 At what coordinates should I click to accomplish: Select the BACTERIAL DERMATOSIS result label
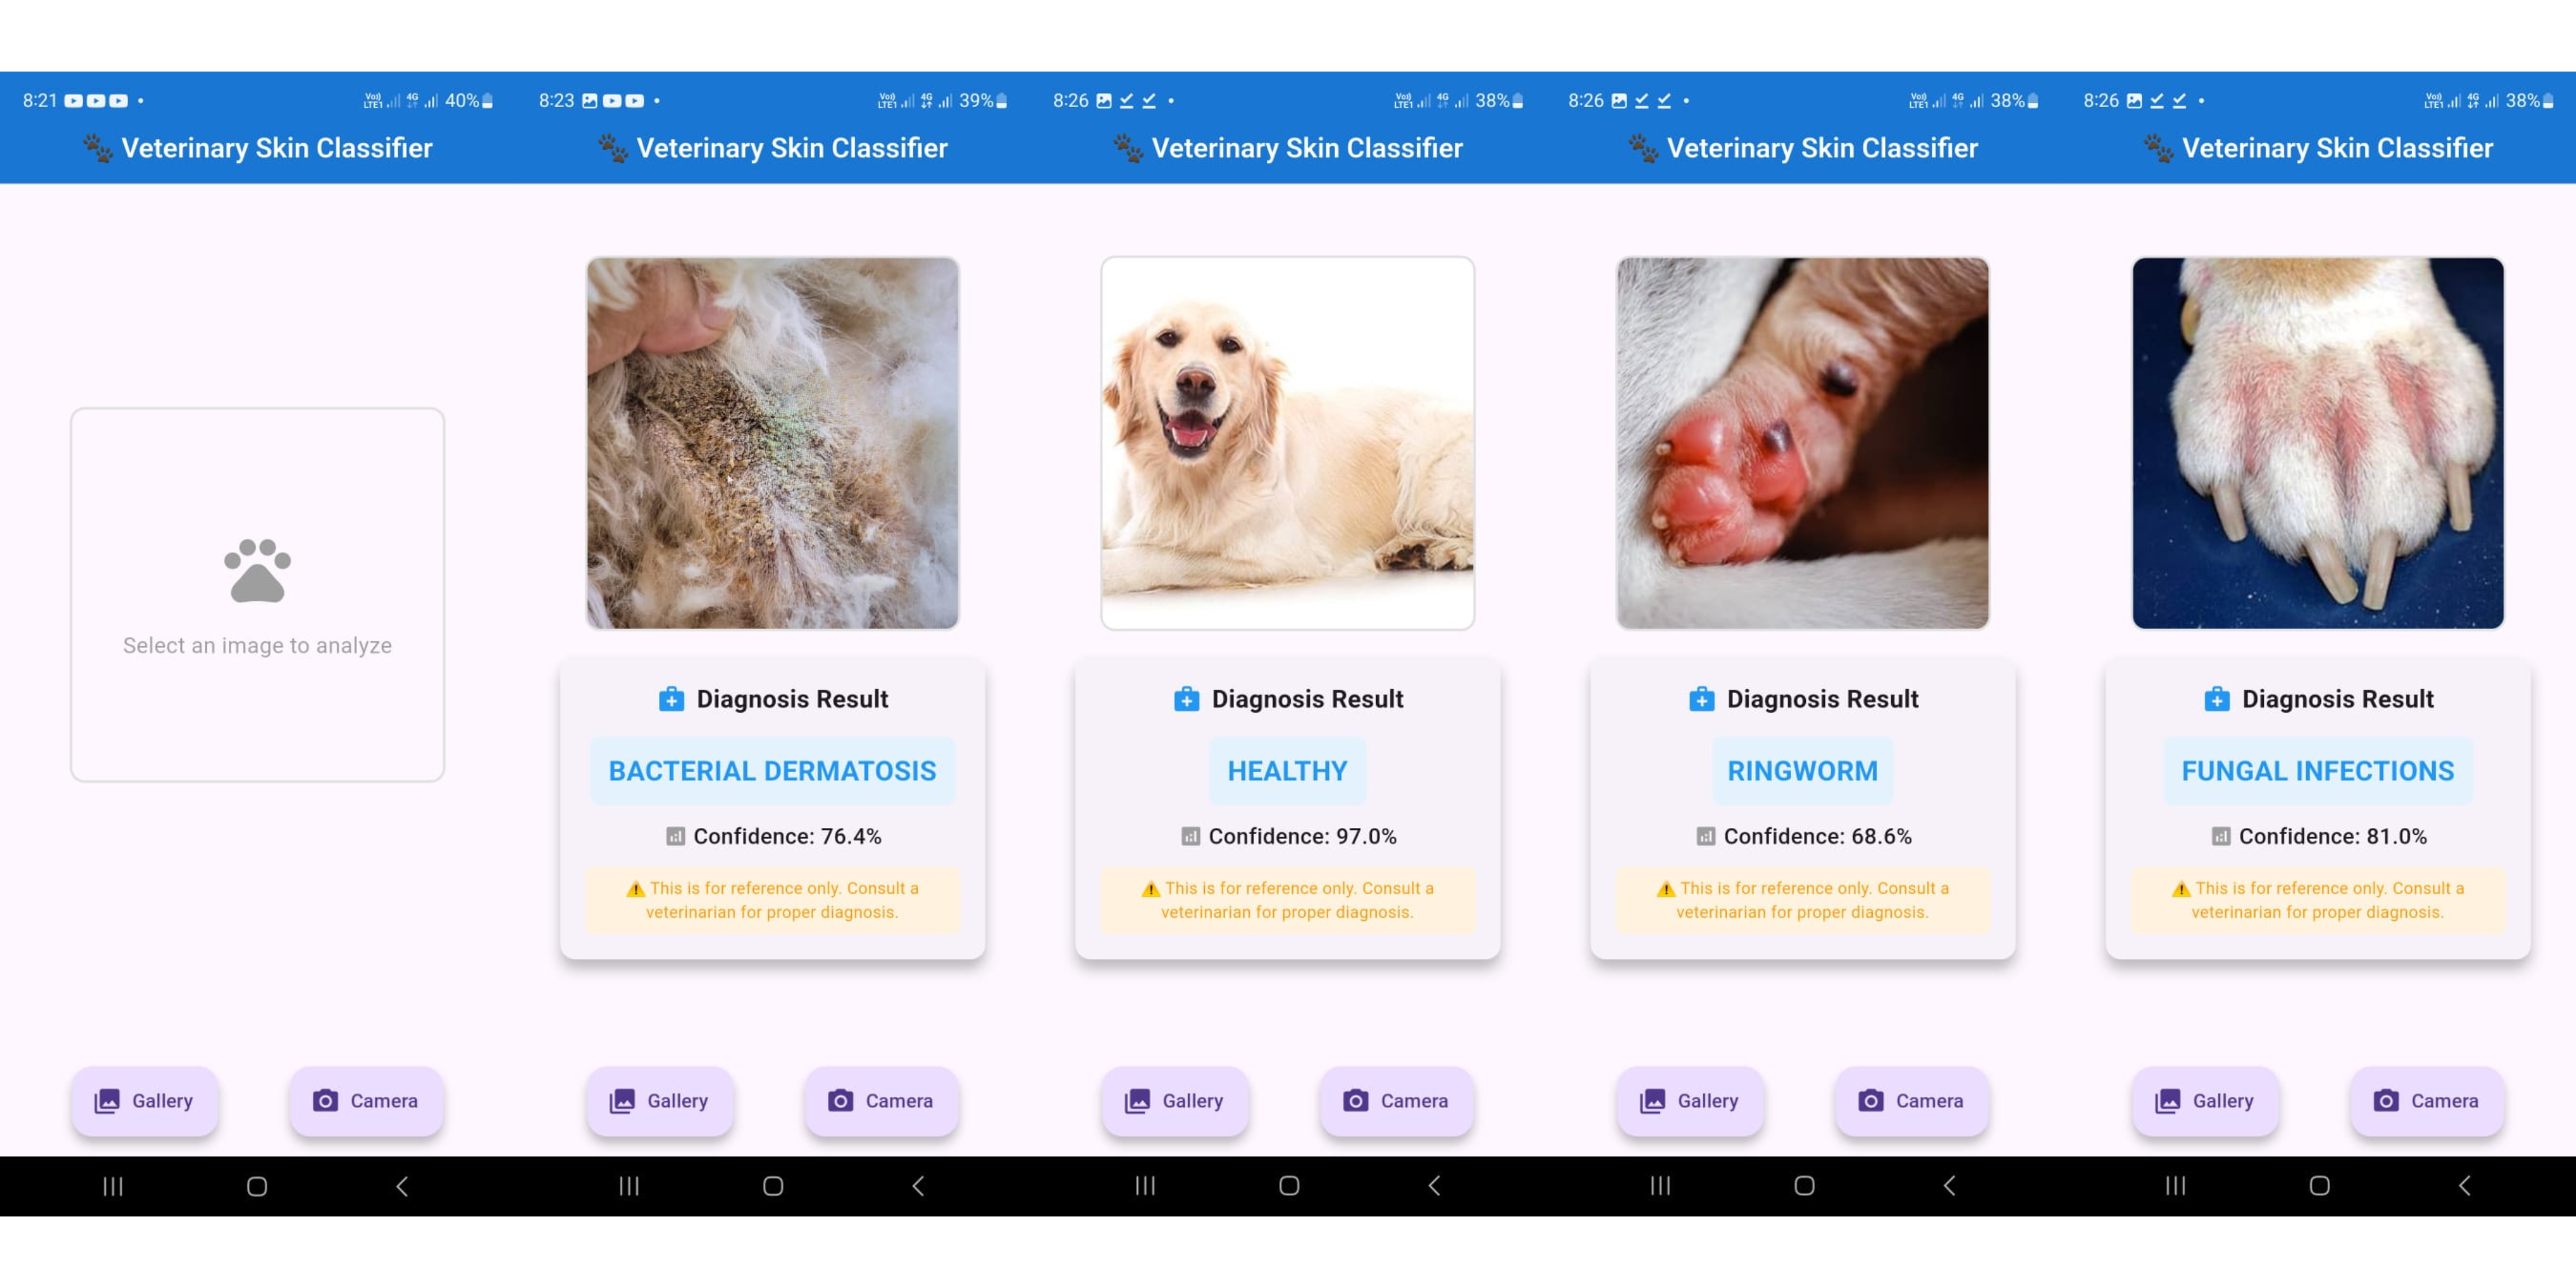[772, 771]
